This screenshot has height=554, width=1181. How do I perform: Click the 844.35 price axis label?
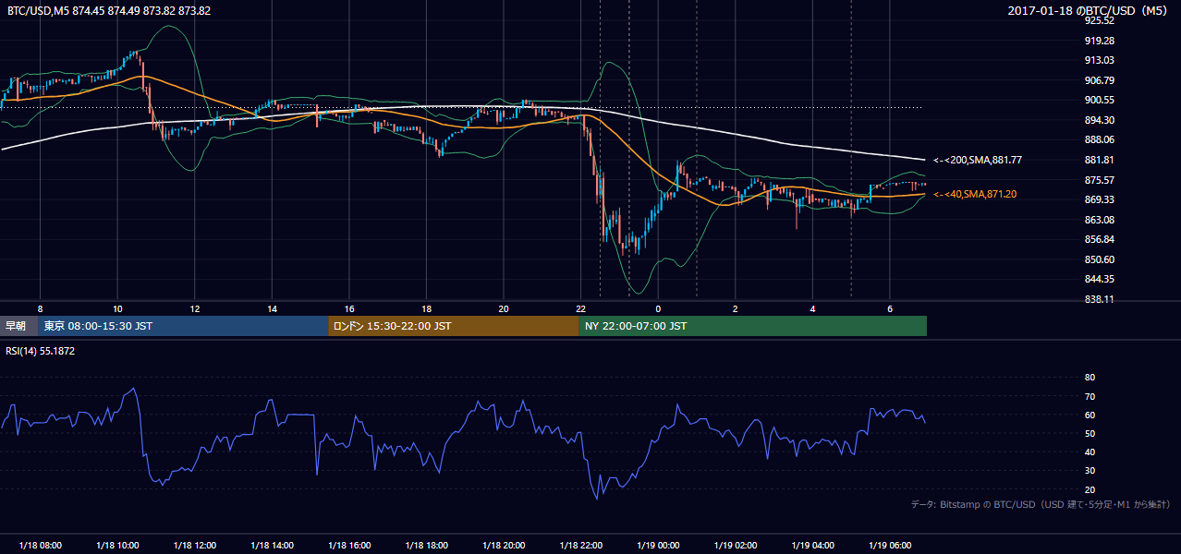[1102, 280]
